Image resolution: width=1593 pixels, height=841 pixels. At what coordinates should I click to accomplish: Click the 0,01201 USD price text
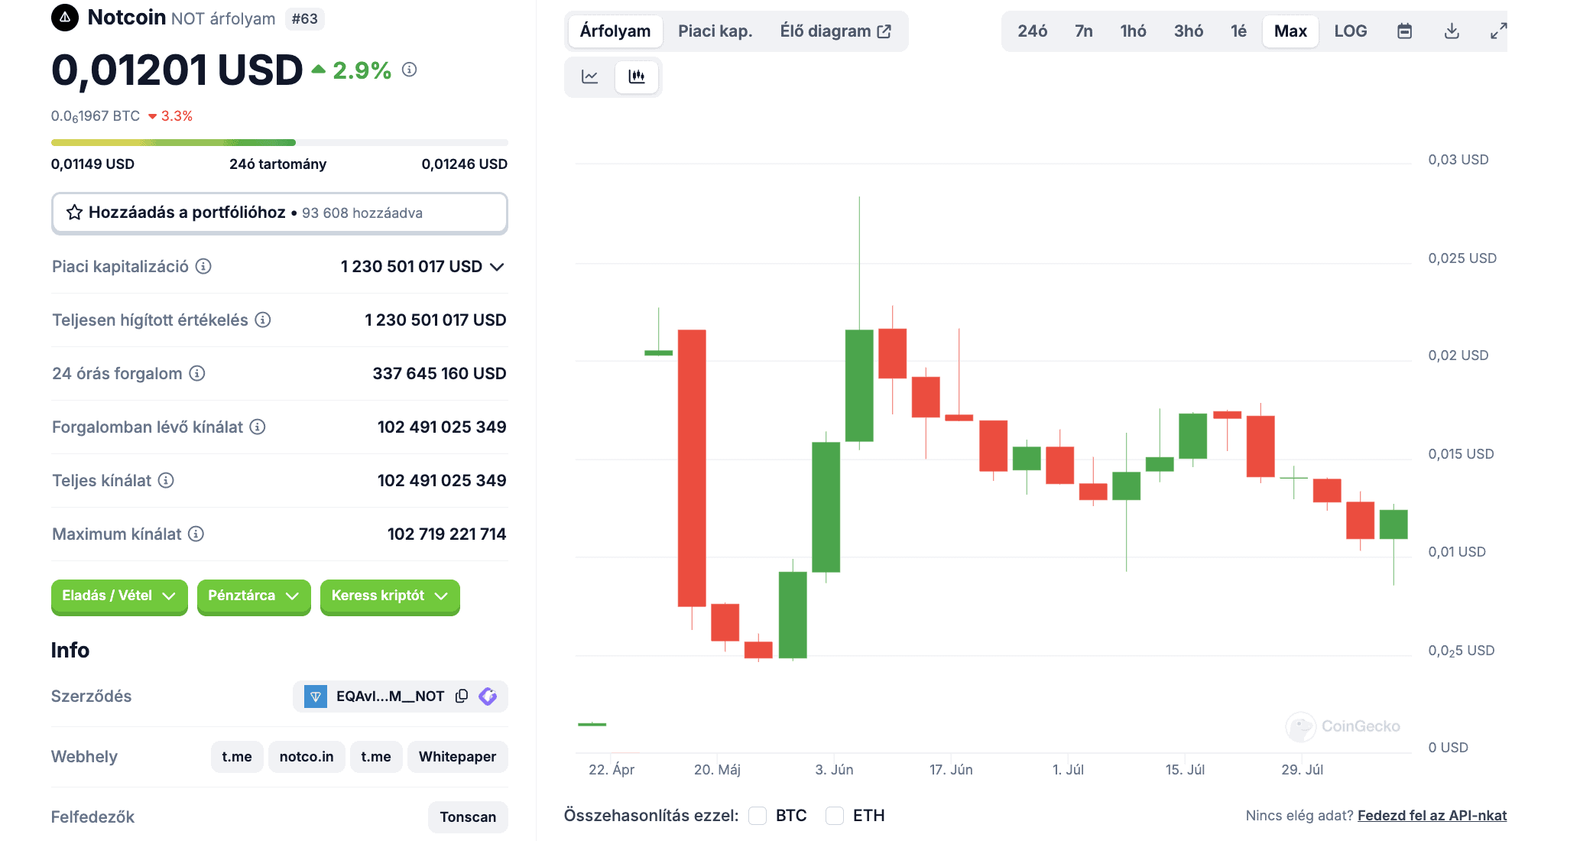pyautogui.click(x=177, y=70)
